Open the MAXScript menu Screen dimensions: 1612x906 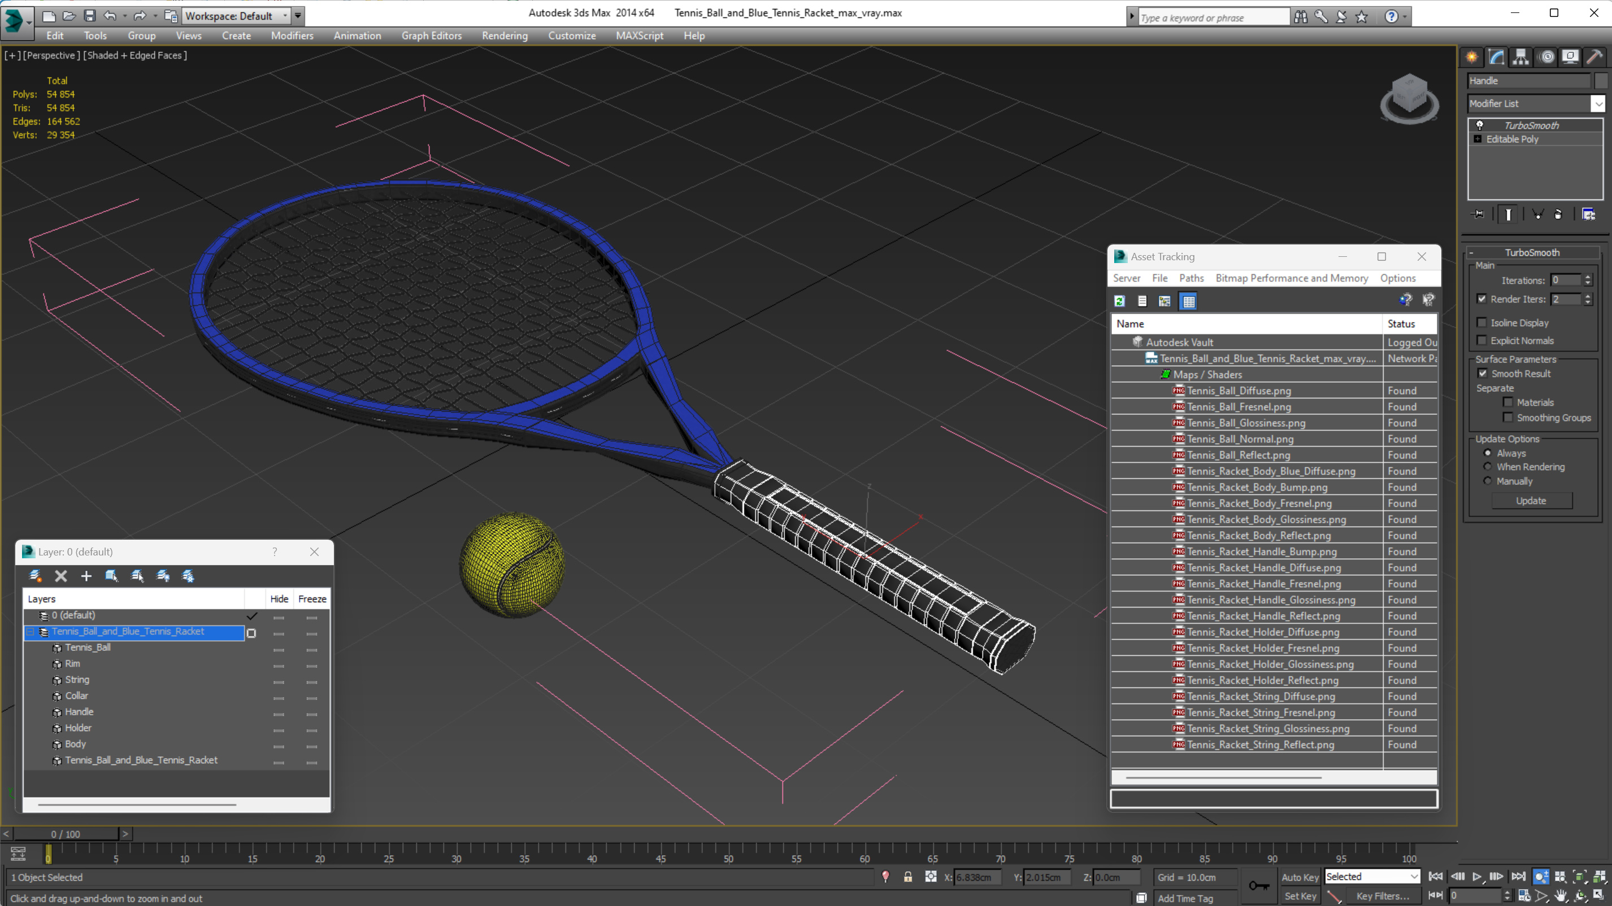point(639,36)
